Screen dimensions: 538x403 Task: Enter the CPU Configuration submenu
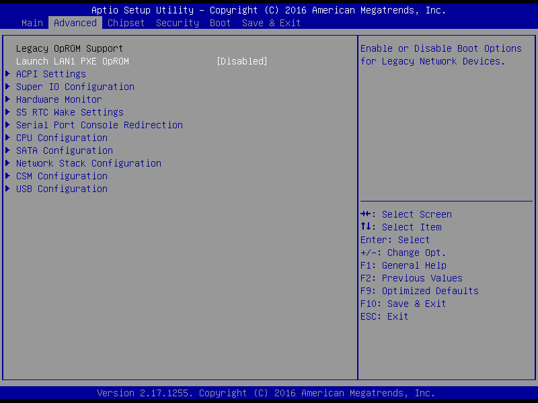[62, 138]
